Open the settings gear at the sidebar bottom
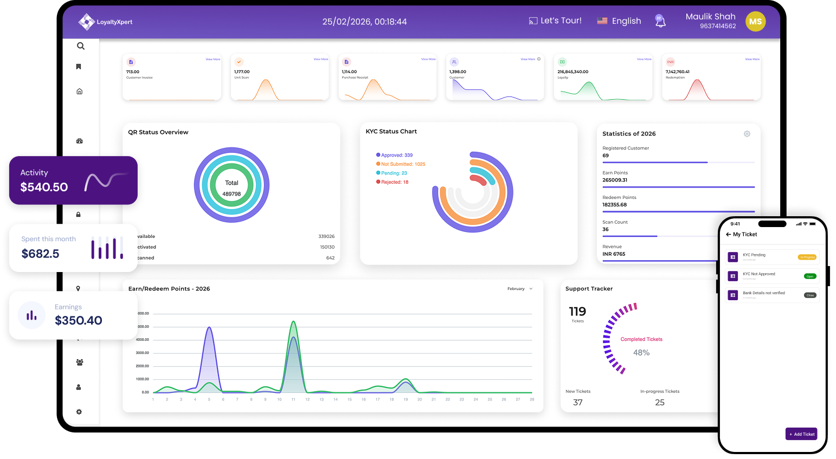Image resolution: width=836 pixels, height=459 pixels. point(79,412)
